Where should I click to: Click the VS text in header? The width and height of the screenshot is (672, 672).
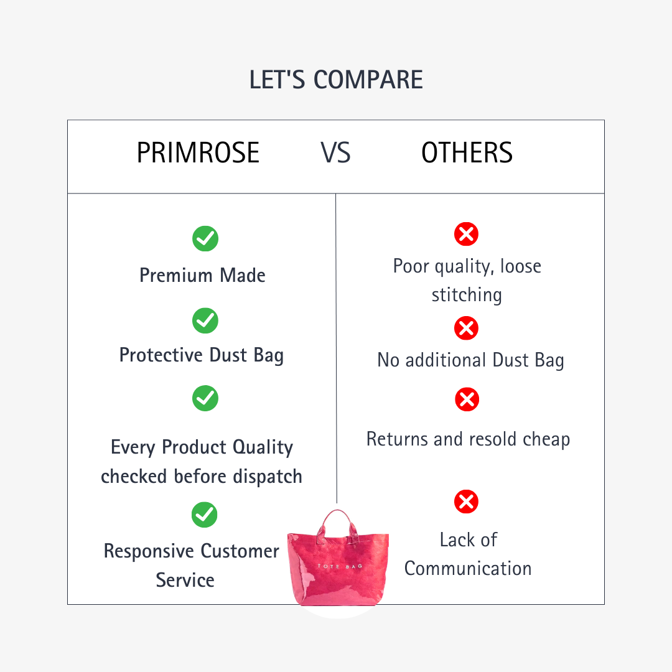[335, 153]
